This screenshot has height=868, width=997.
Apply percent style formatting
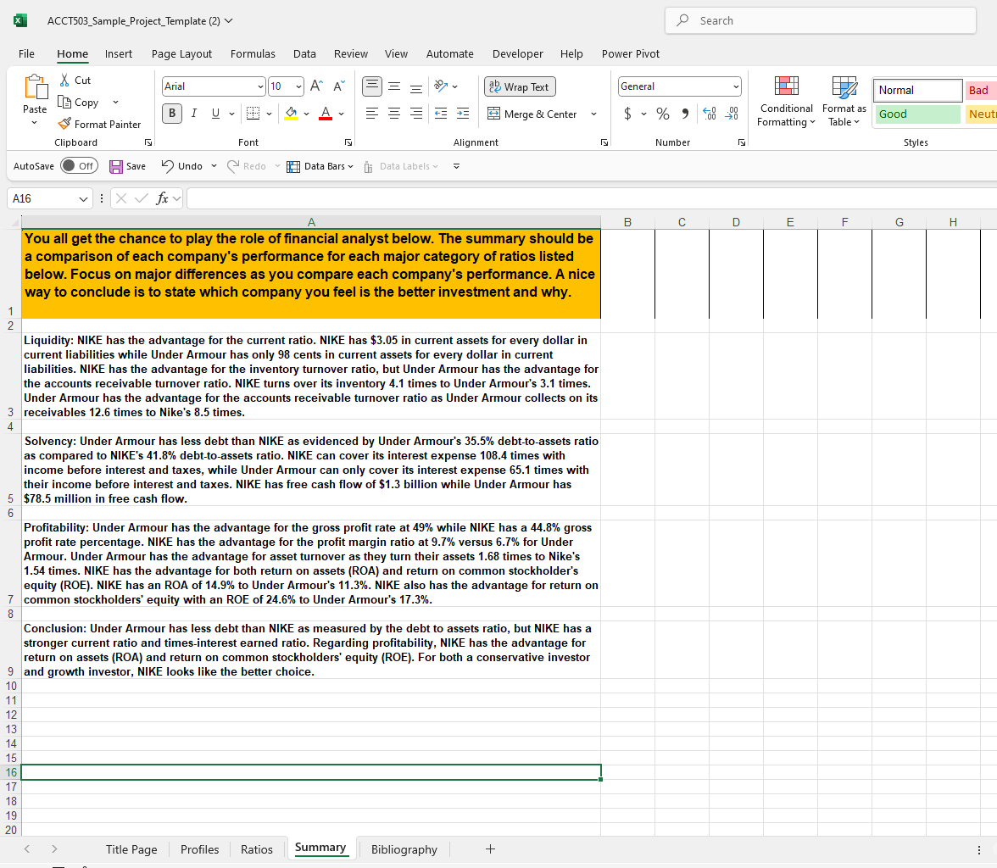(x=663, y=114)
